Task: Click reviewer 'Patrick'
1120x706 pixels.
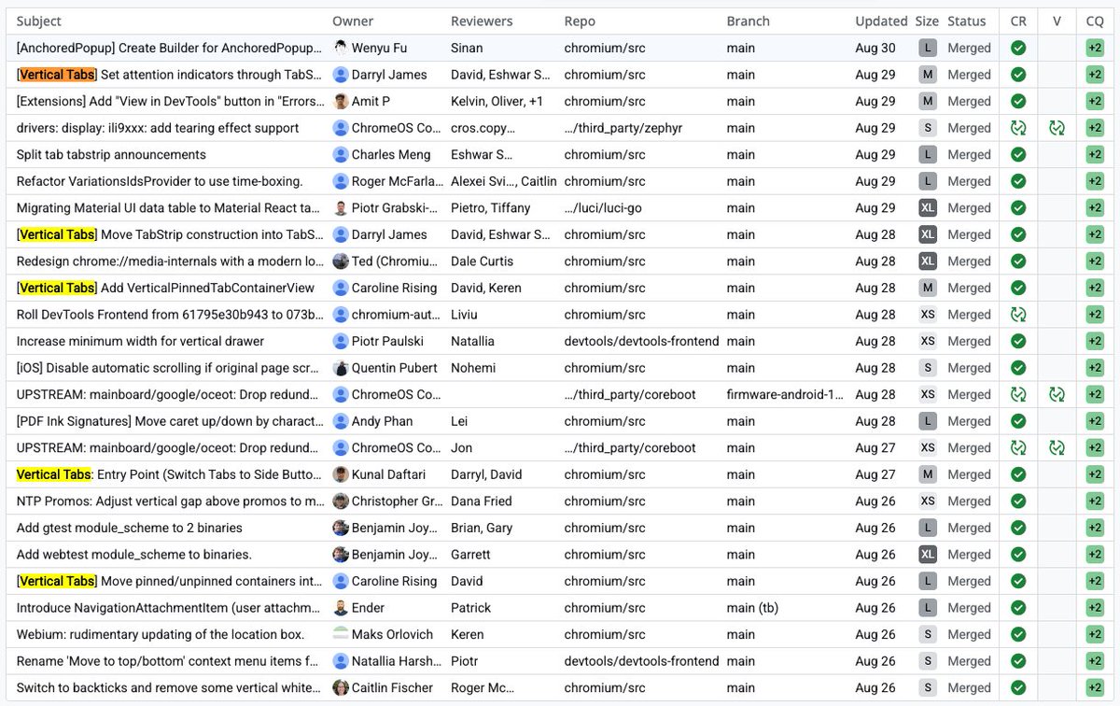Action: click(x=470, y=608)
